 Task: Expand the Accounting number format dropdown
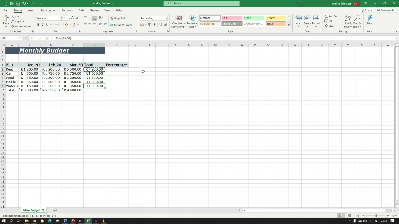pos(166,18)
